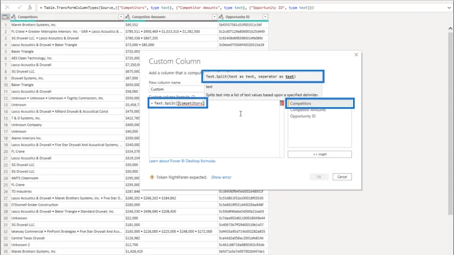Click the Show error link

[x=221, y=177]
